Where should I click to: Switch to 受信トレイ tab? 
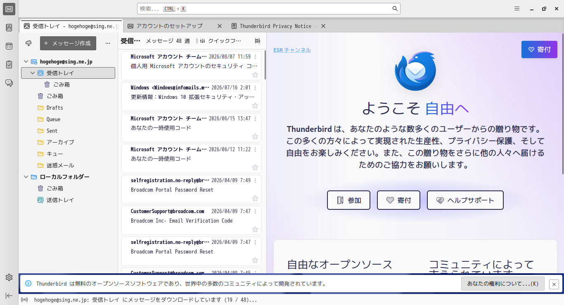coord(71,26)
